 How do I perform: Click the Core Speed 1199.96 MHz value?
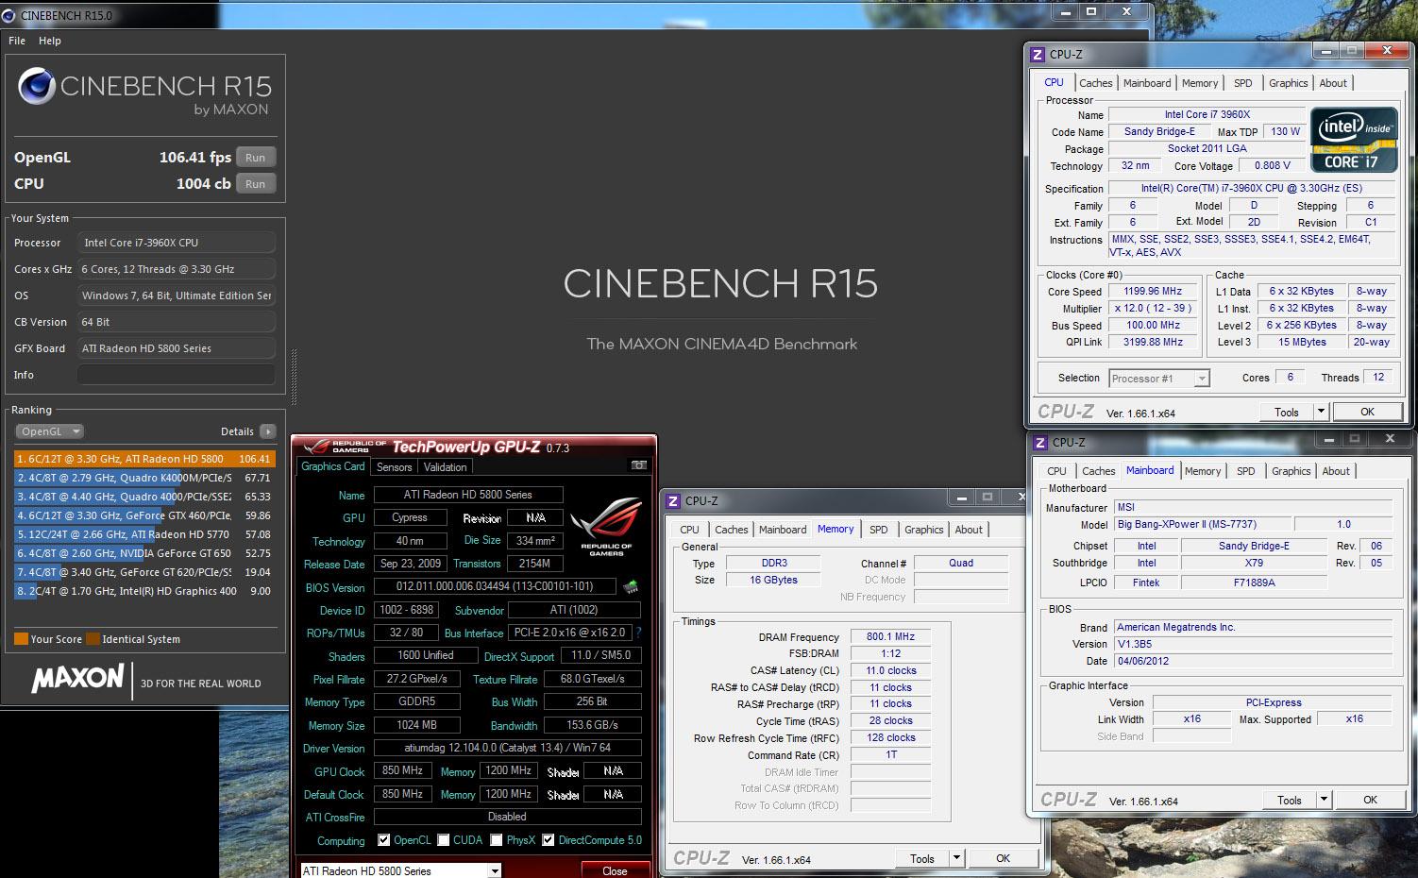point(1152,292)
